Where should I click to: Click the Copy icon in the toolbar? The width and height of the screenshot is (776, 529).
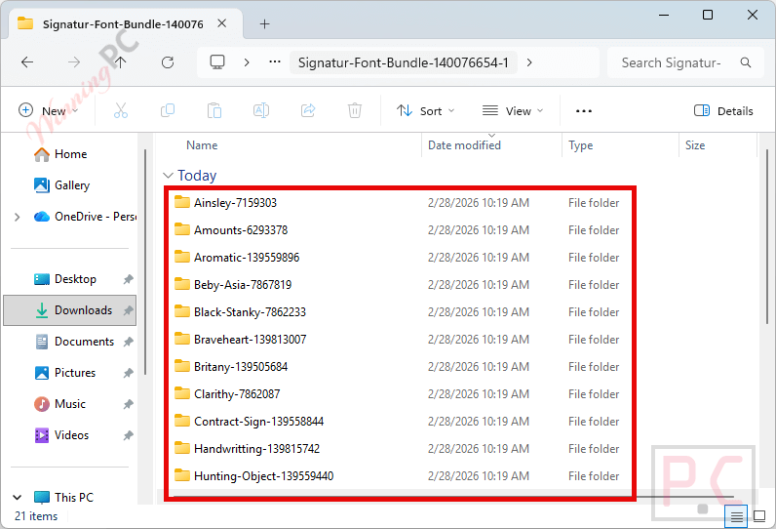pos(168,110)
